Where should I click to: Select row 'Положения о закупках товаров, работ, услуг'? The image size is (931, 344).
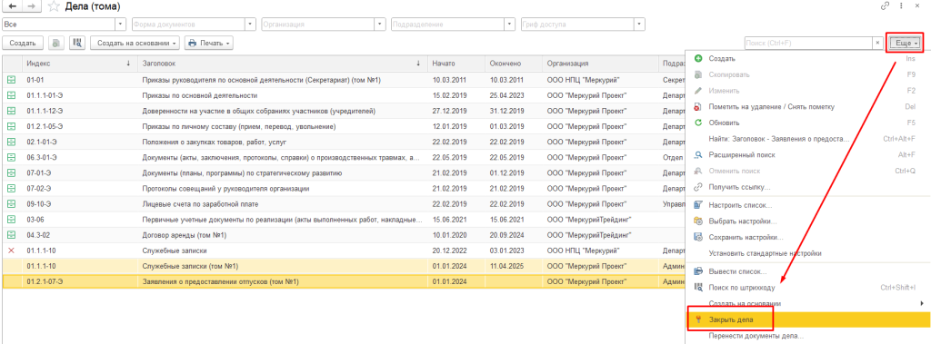[x=343, y=142]
